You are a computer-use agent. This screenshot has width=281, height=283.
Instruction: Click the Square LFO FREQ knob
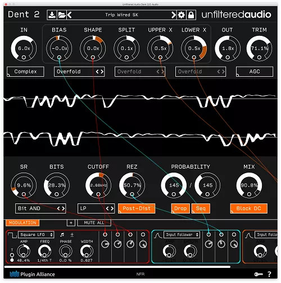tap(44, 251)
